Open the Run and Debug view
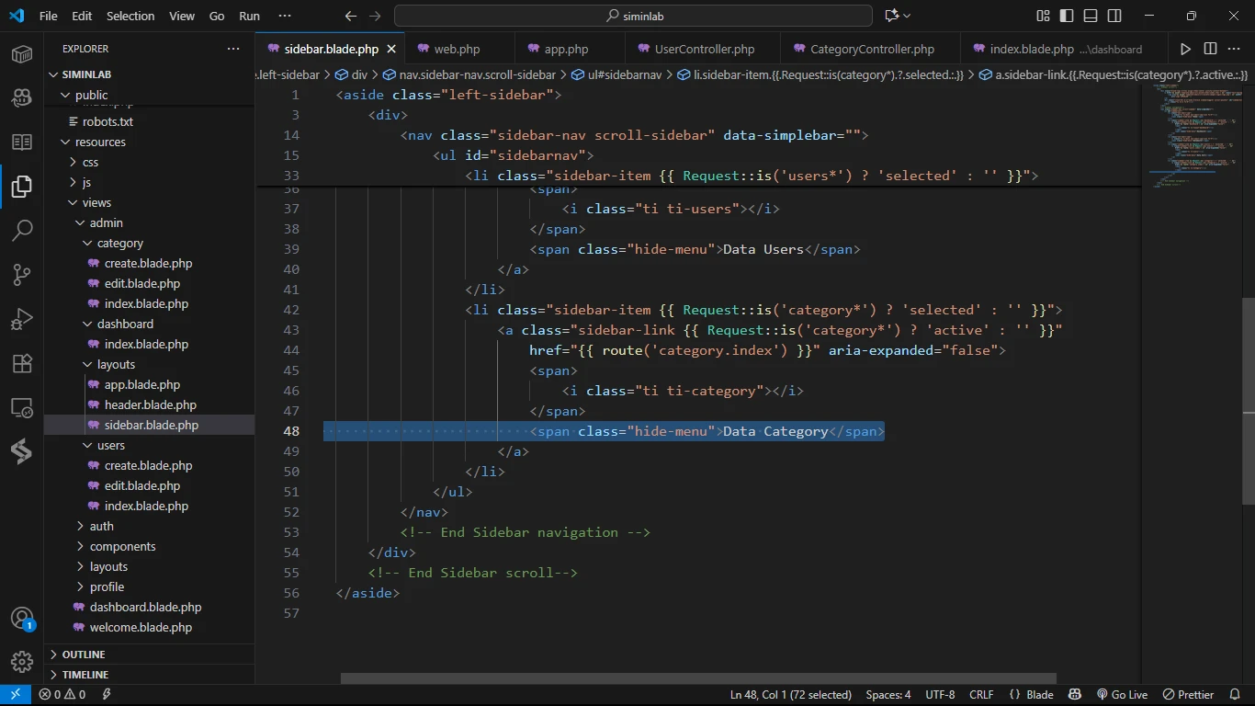 pos(22,319)
